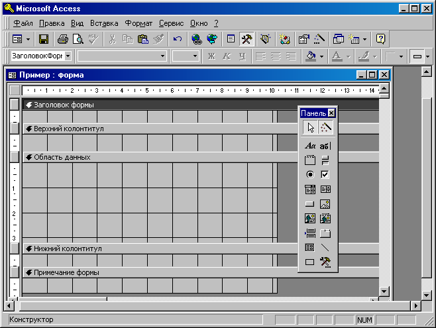Image resolution: width=436 pixels, height=328 pixels.
Task: Select the Line tool in toolbox
Action: [x=325, y=247]
